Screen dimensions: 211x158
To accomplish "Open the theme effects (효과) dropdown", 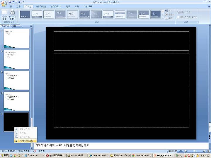I will tap(169, 18).
